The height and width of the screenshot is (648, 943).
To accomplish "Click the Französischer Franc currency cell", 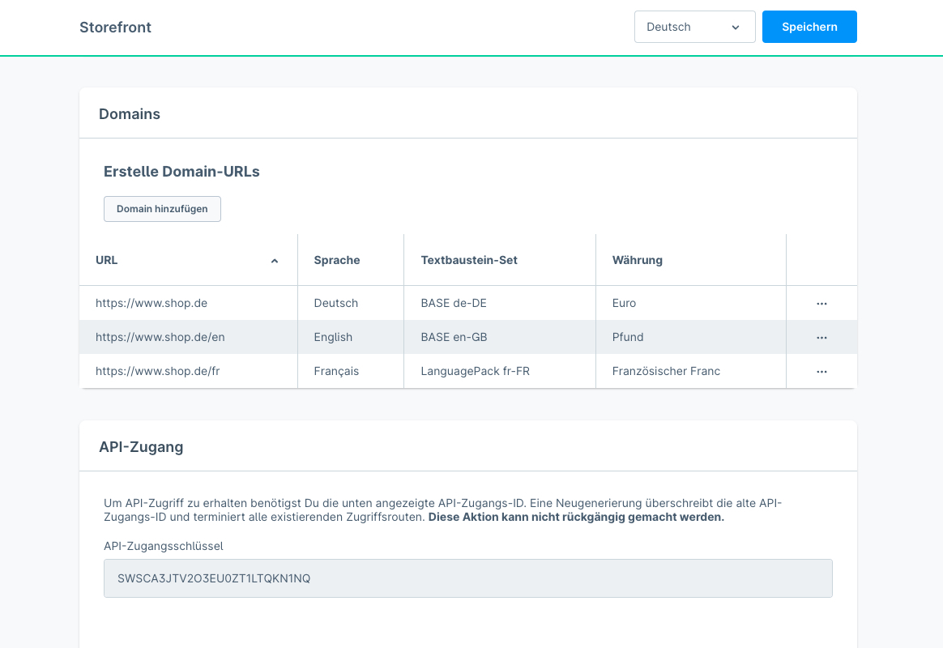I will pyautogui.click(x=666, y=371).
